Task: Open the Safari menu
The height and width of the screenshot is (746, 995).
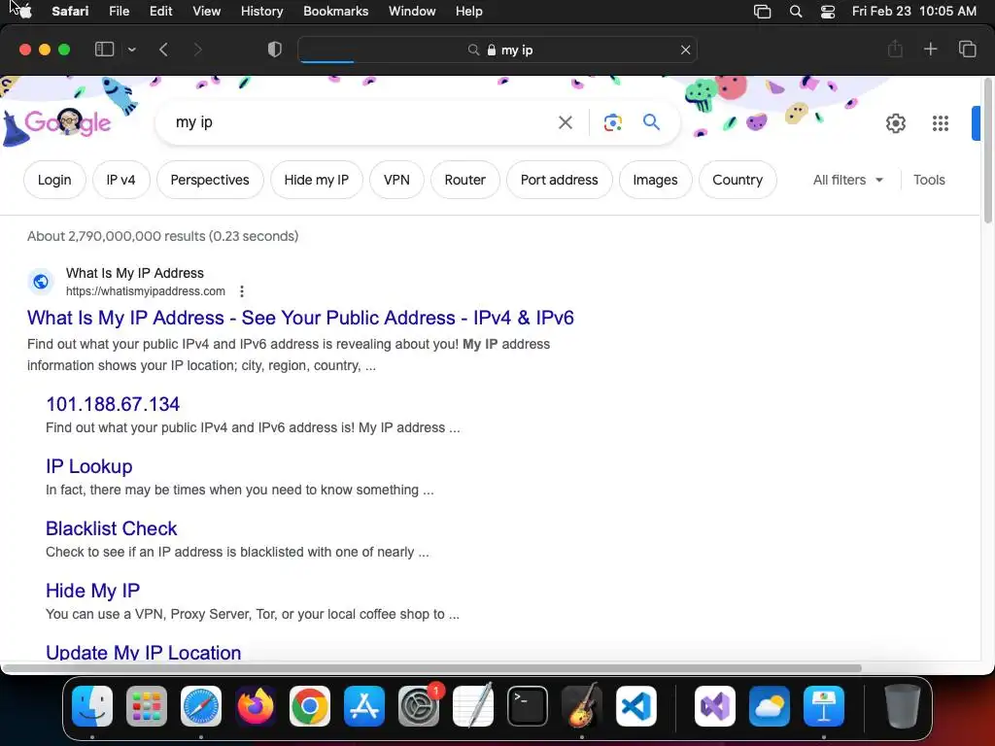Action: 70,11
